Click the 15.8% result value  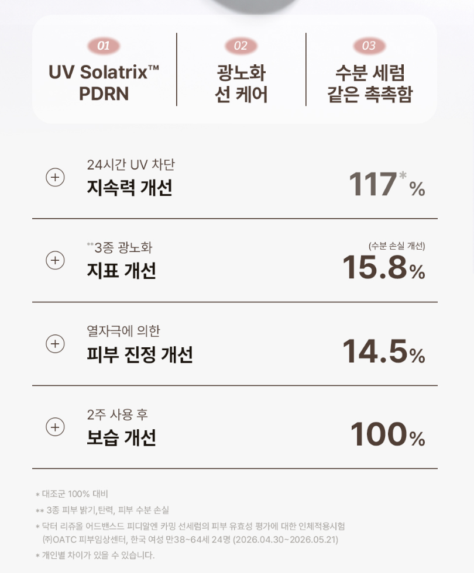(x=384, y=267)
